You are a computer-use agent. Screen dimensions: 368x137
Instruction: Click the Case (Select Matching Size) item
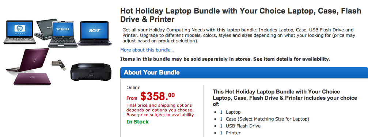click(x=265, y=119)
